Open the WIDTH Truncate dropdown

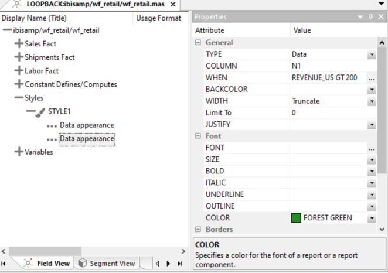click(x=372, y=101)
